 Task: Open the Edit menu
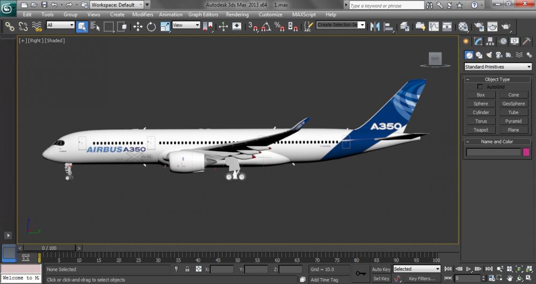click(27, 14)
